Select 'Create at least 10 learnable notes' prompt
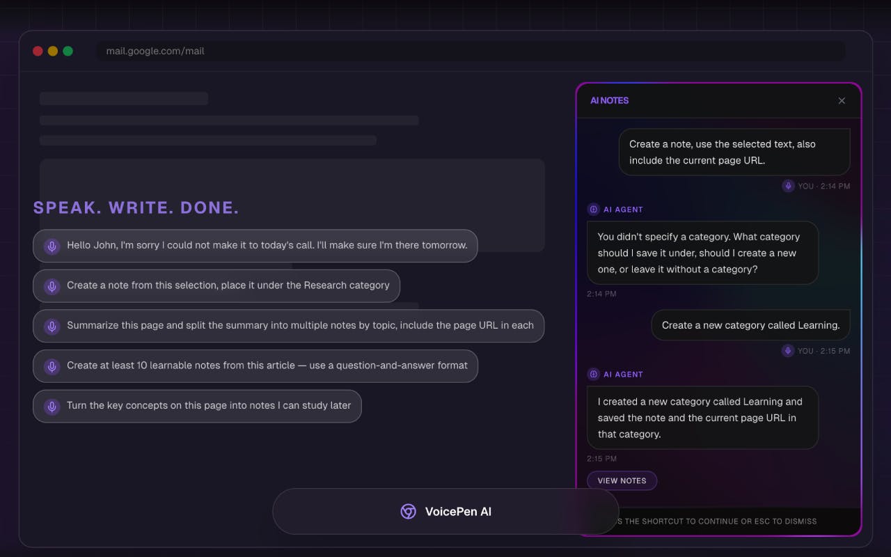 (x=255, y=366)
